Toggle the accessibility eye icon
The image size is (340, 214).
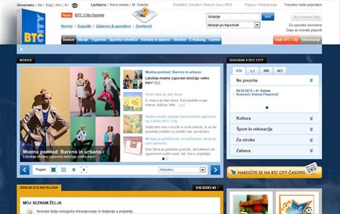click(75, 5)
